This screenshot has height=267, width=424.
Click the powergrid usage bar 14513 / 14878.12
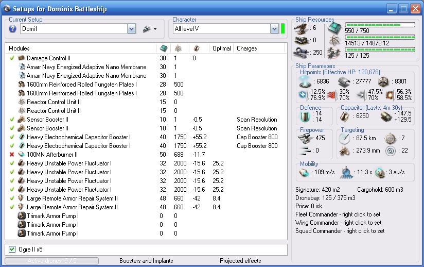(380, 37)
